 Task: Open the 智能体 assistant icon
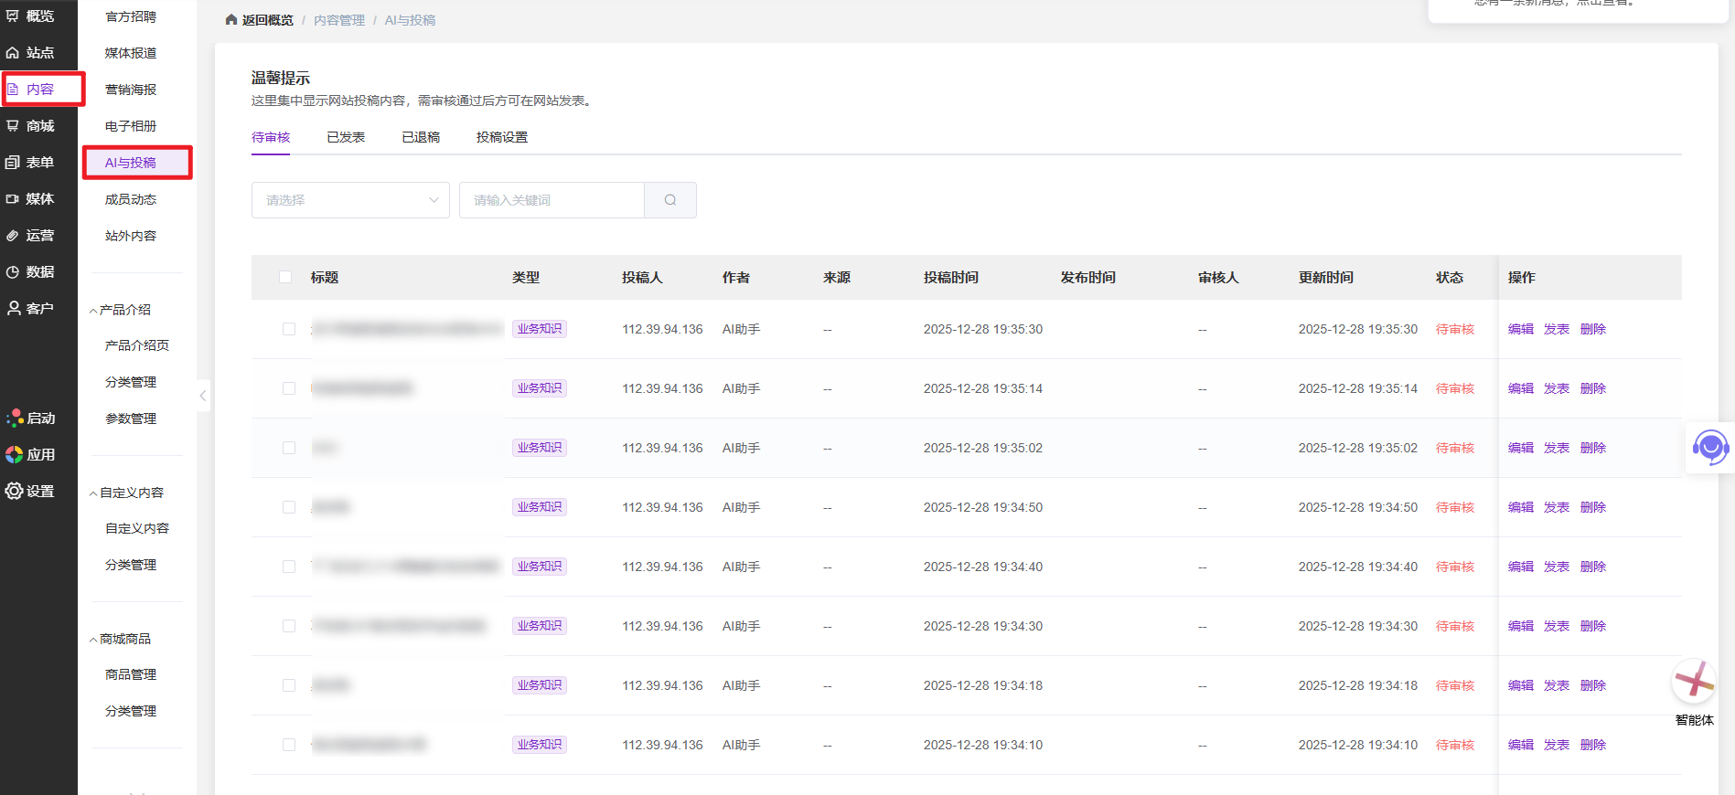pyautogui.click(x=1693, y=682)
